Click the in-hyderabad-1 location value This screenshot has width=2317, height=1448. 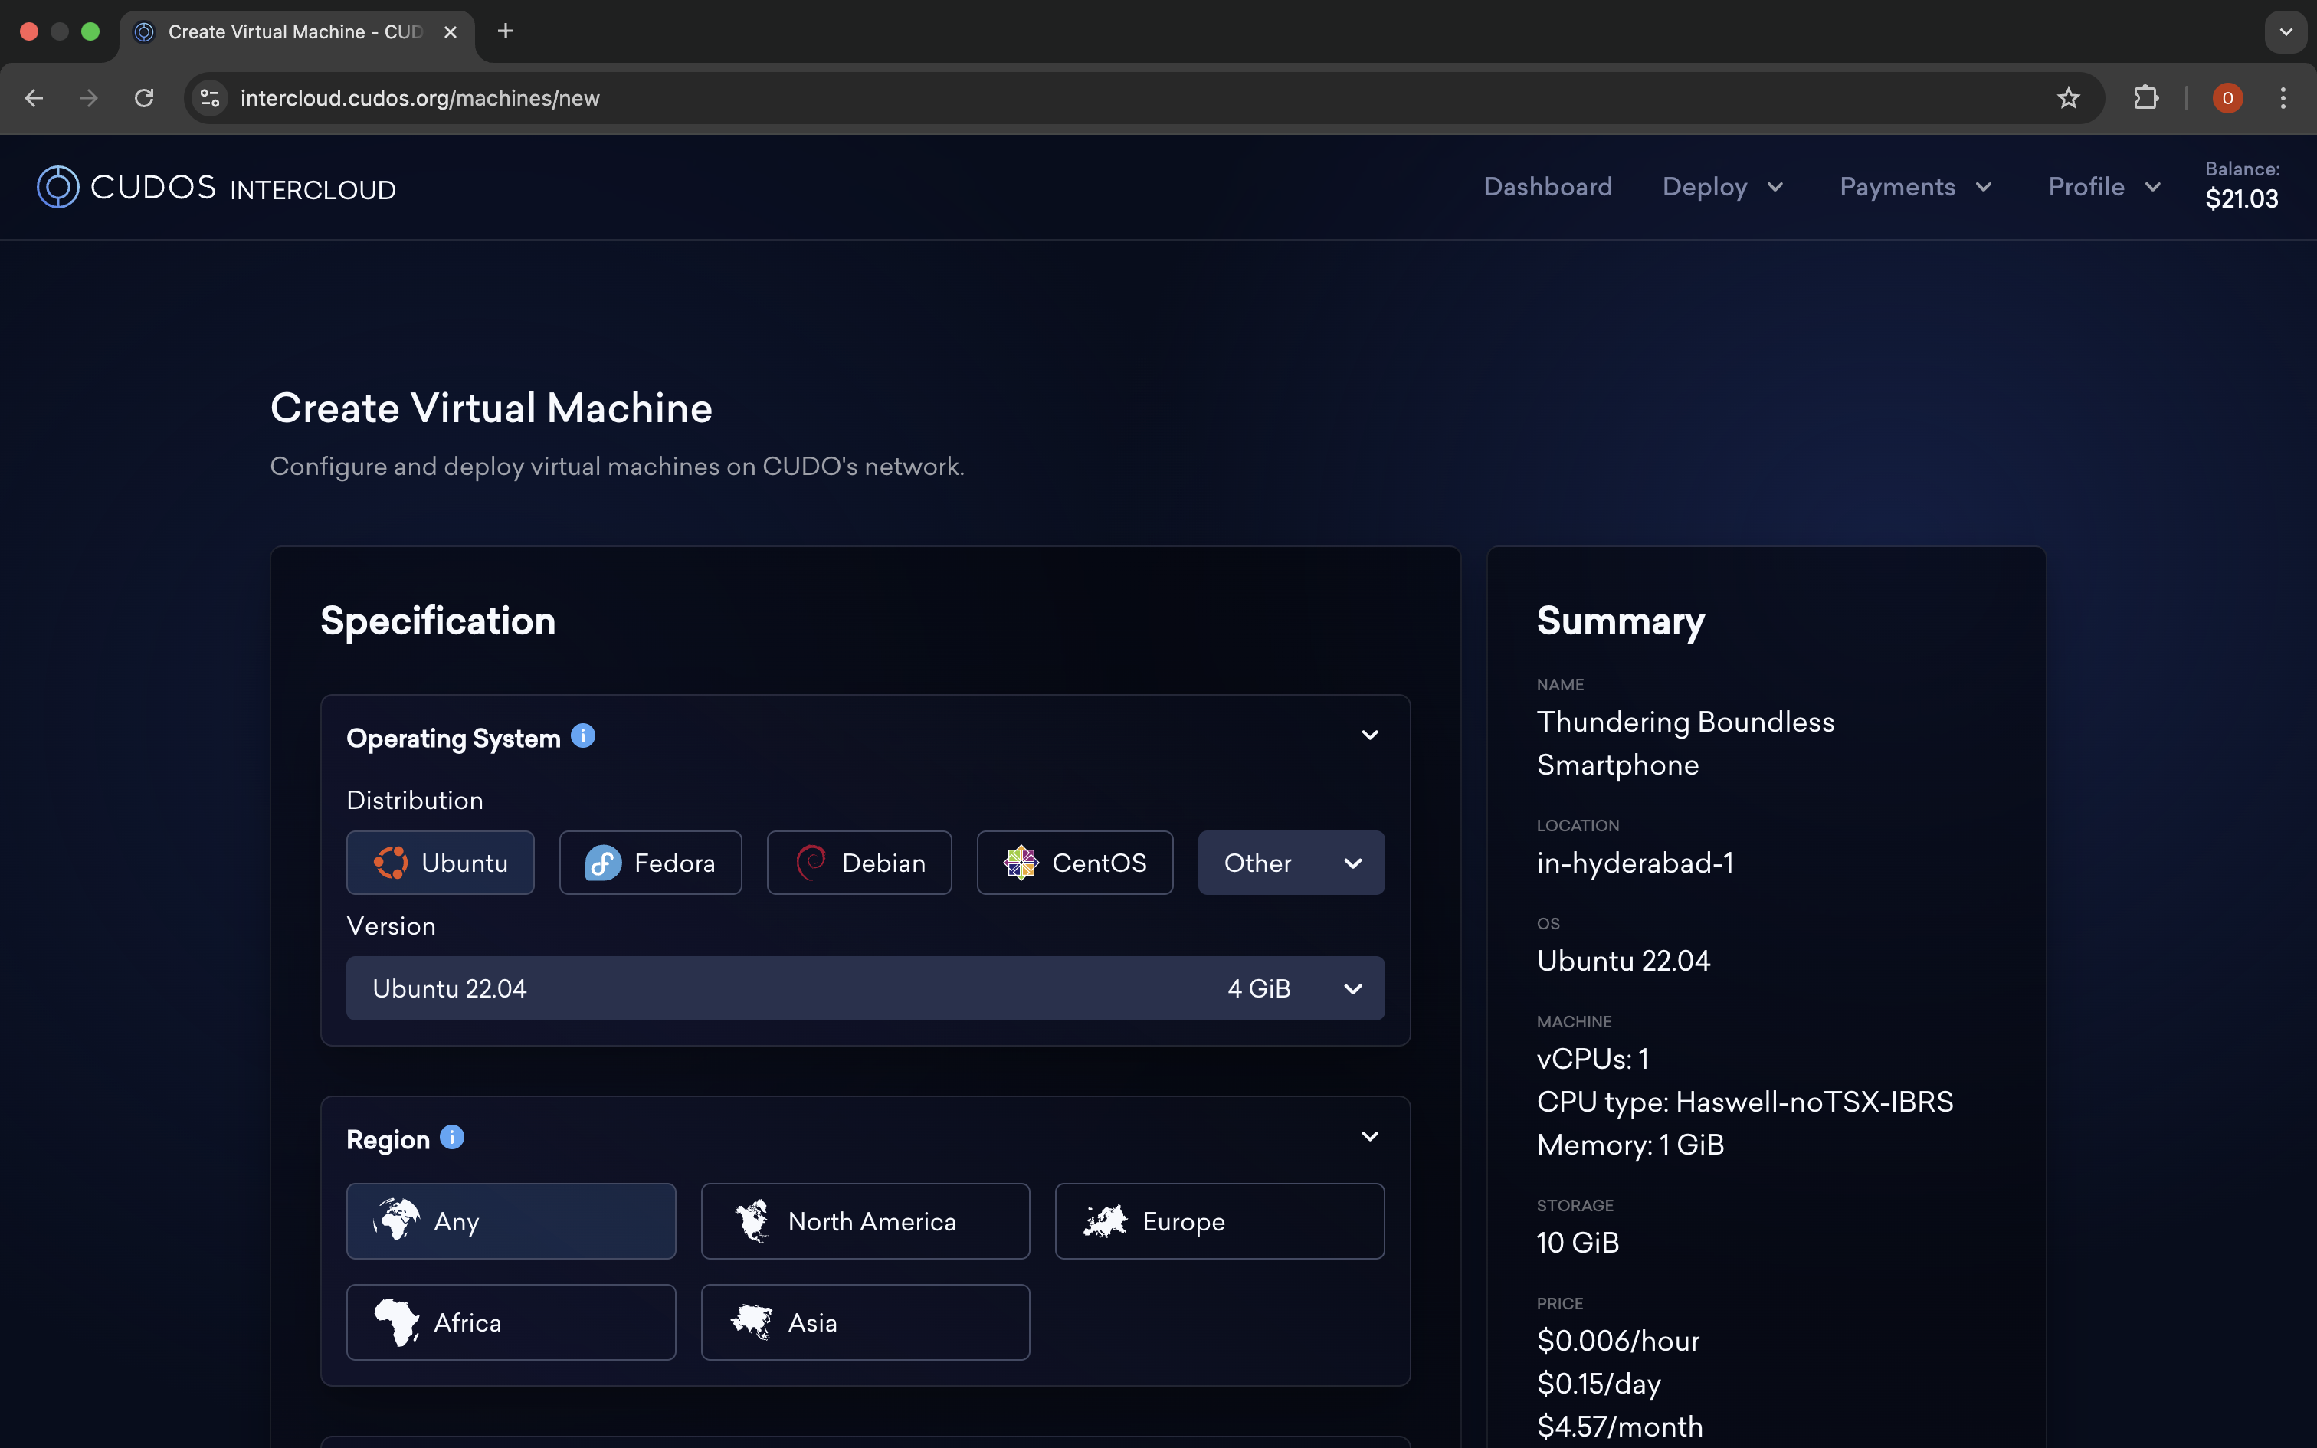click(x=1634, y=863)
